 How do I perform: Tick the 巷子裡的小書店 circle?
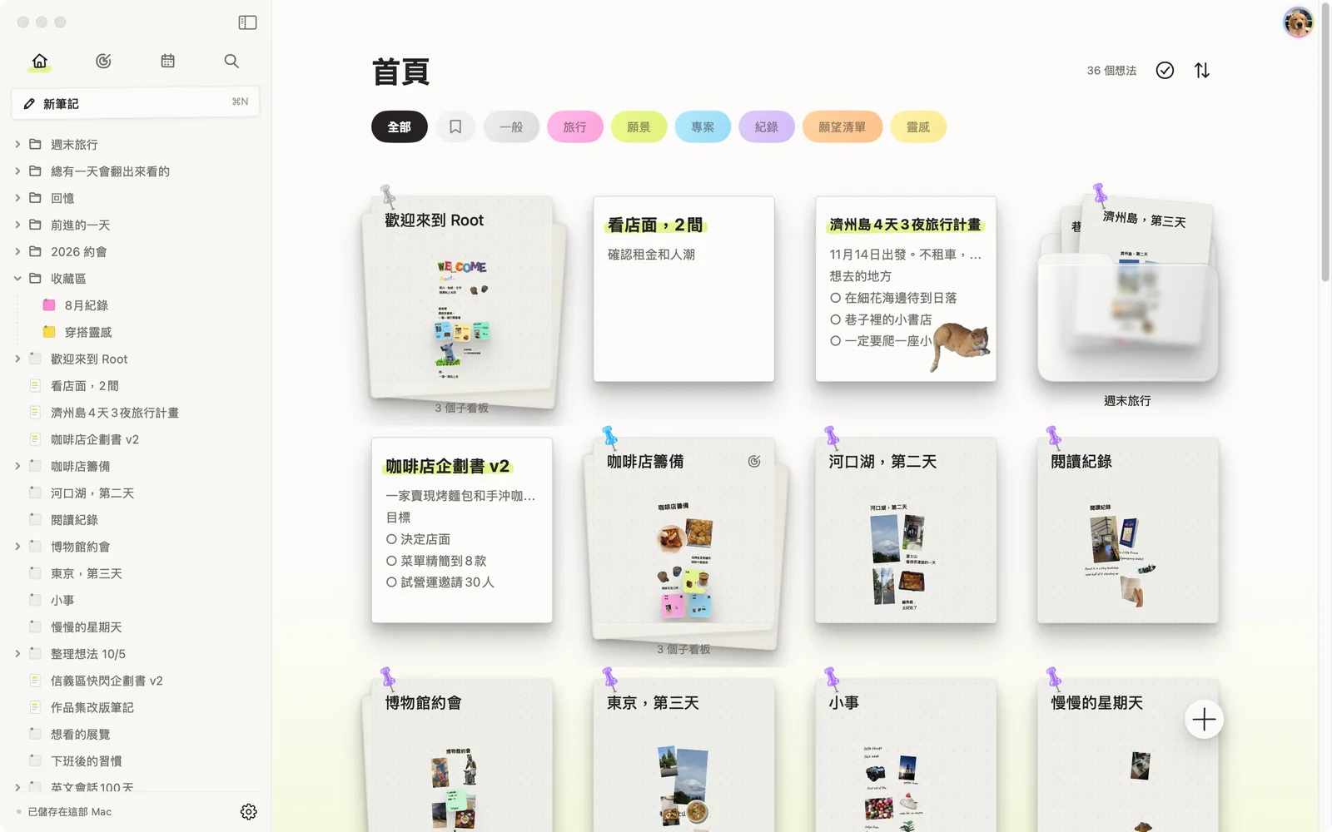coord(835,319)
